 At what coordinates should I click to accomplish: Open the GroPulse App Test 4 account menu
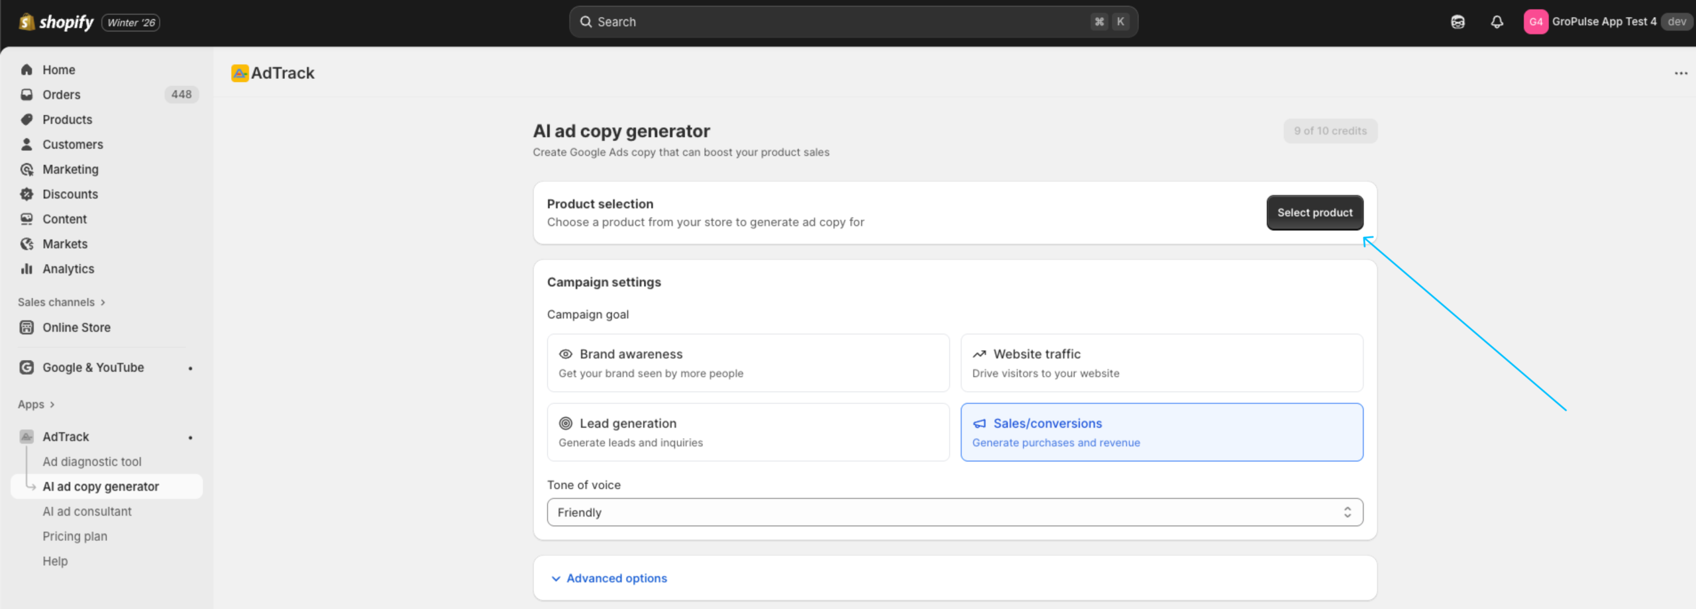point(1603,22)
